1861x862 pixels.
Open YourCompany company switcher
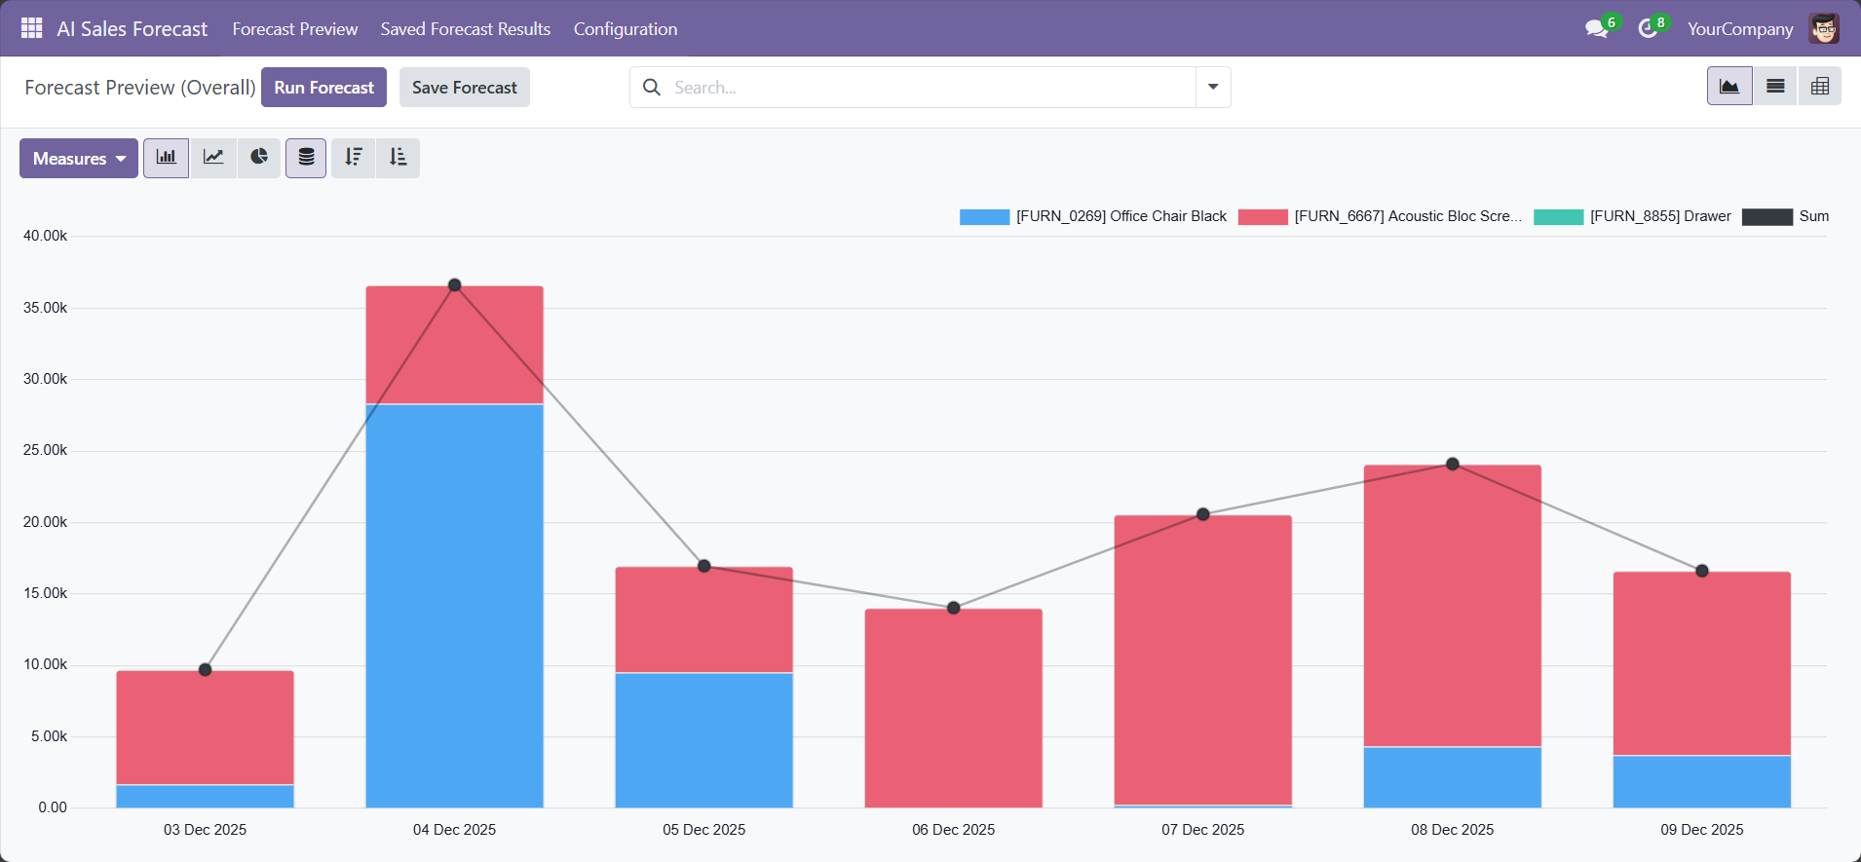tap(1739, 29)
